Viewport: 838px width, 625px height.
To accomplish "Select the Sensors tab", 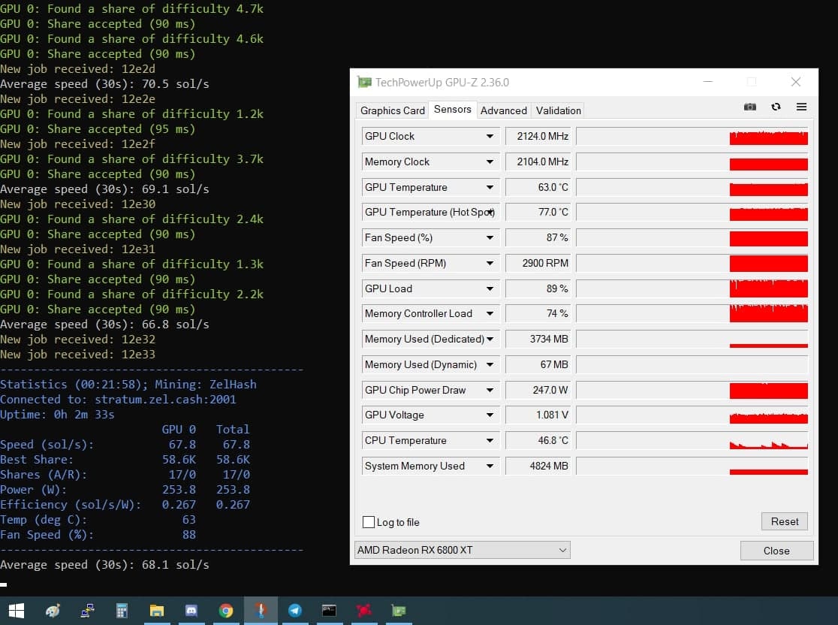I will pyautogui.click(x=453, y=110).
